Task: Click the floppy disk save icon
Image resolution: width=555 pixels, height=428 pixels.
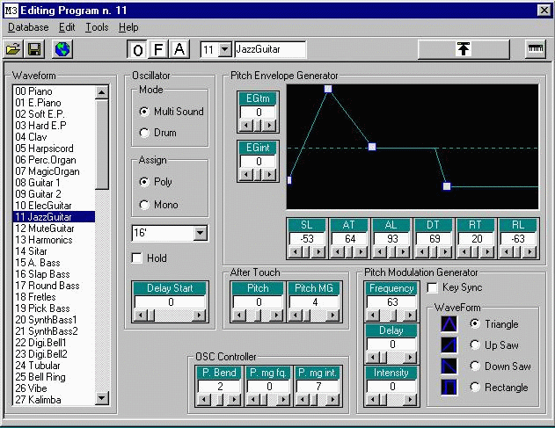Action: (x=36, y=50)
